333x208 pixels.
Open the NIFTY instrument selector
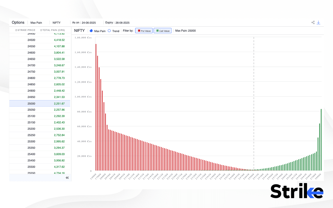pyautogui.click(x=56, y=23)
